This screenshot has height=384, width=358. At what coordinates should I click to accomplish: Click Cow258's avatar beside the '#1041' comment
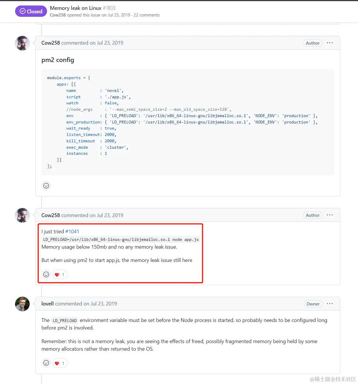[22, 215]
